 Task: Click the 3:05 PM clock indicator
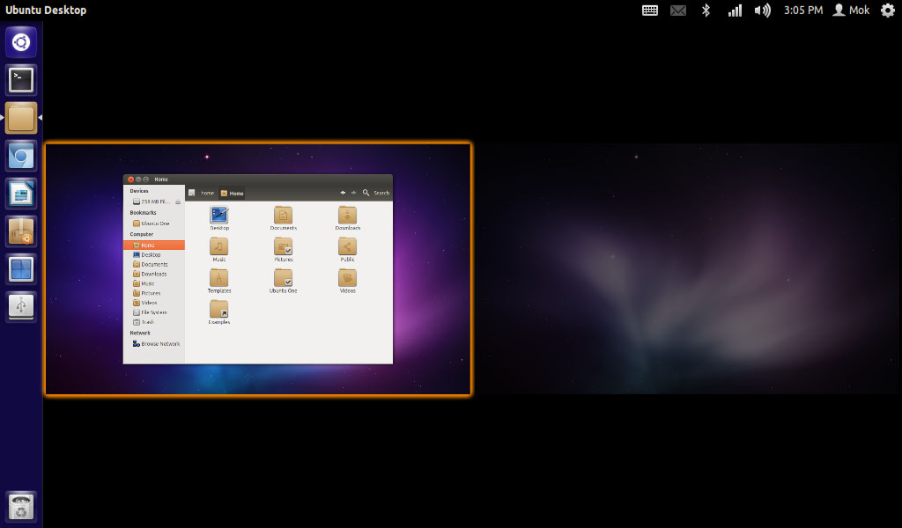803,11
